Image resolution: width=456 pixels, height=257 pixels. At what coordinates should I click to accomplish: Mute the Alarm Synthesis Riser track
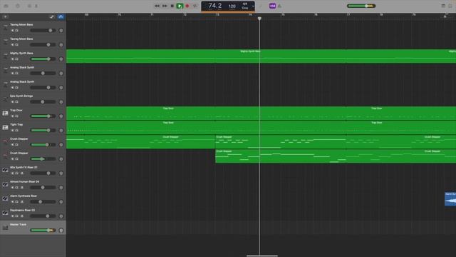click(13, 201)
